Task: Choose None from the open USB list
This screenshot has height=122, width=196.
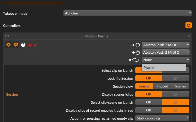Action: click(164, 67)
